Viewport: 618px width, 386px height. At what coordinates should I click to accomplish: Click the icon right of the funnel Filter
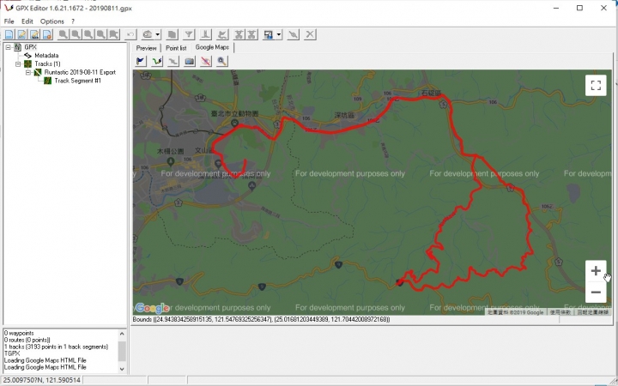tap(205, 34)
